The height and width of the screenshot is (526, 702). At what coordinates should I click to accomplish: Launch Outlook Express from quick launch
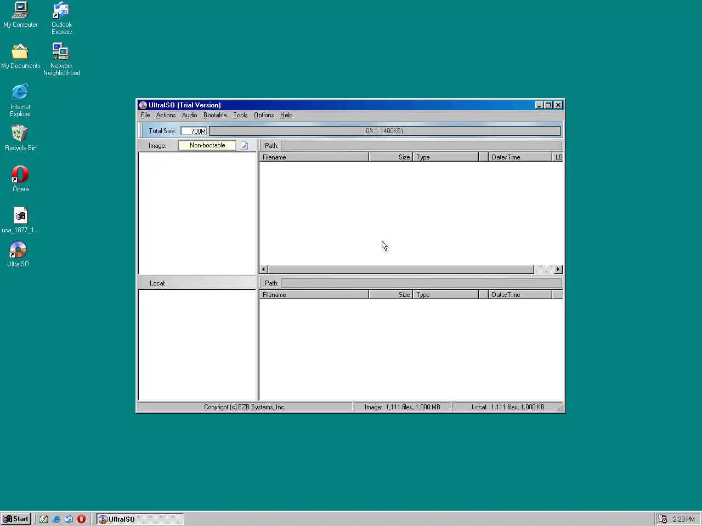[69, 519]
